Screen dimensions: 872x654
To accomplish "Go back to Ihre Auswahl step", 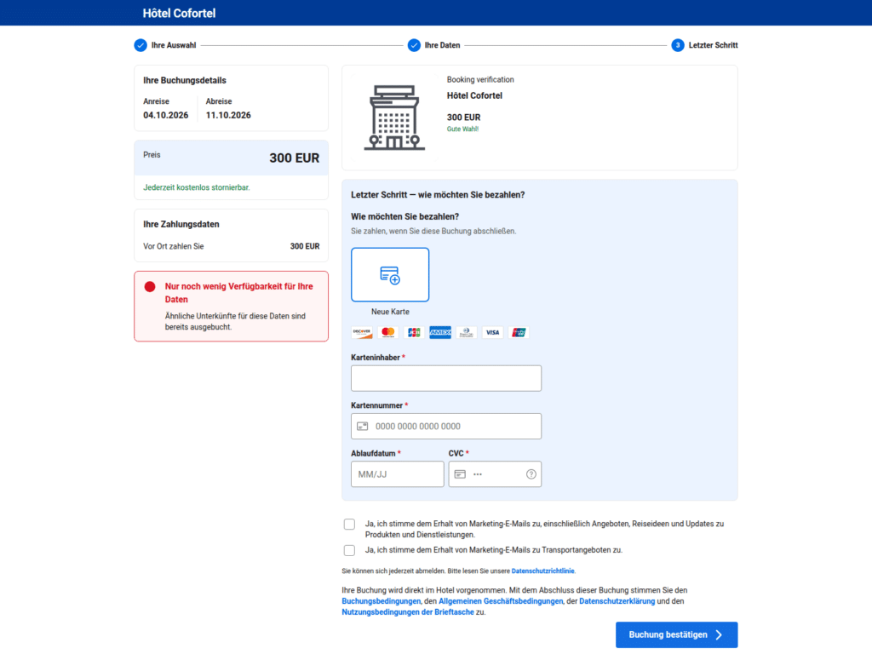I will tap(165, 45).
